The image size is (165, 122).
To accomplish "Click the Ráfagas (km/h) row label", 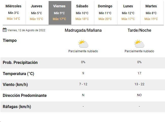I will tap(17, 107).
